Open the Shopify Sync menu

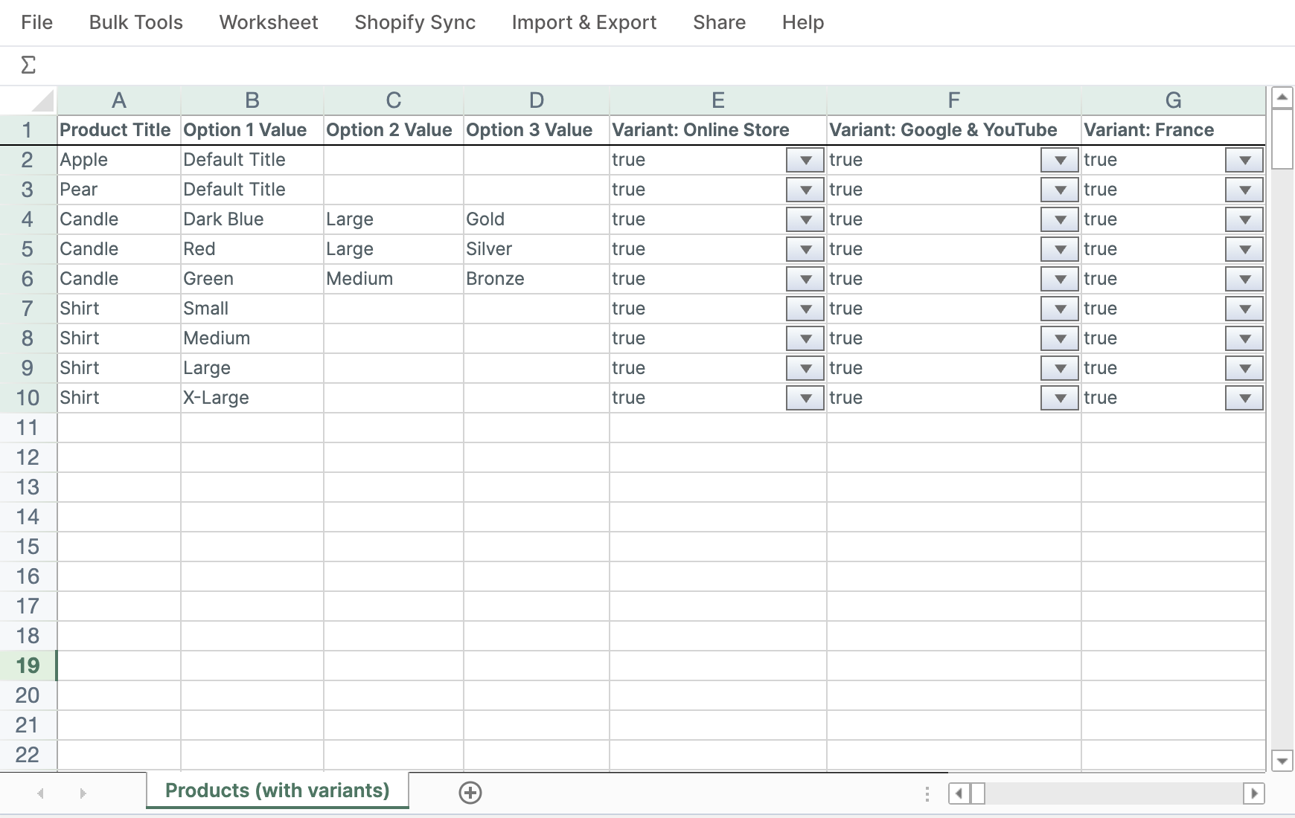click(x=415, y=22)
